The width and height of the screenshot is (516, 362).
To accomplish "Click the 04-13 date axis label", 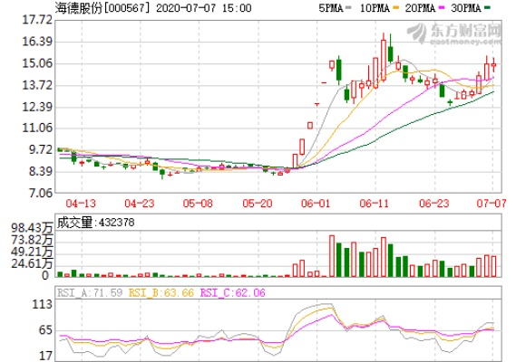I will click(x=81, y=204).
